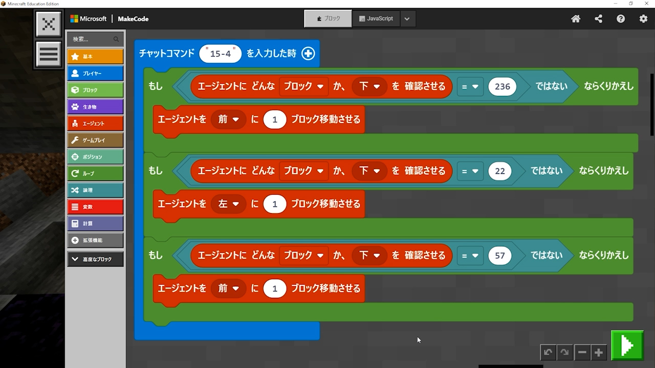The width and height of the screenshot is (655, 368).
Task: Click the Undo arrow icon
Action: (548, 352)
